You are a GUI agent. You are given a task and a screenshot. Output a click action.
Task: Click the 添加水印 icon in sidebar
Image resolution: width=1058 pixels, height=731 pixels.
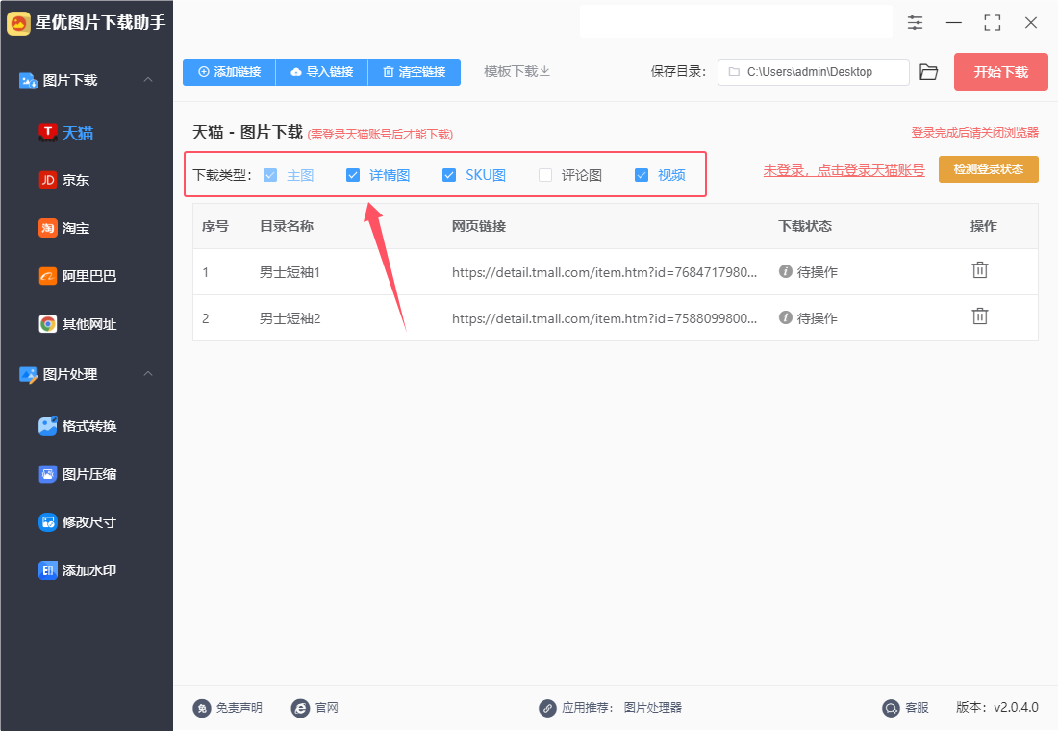pyautogui.click(x=47, y=570)
